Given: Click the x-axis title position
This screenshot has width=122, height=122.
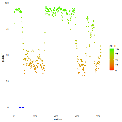Looking at the screenshot, I should 57,119.
